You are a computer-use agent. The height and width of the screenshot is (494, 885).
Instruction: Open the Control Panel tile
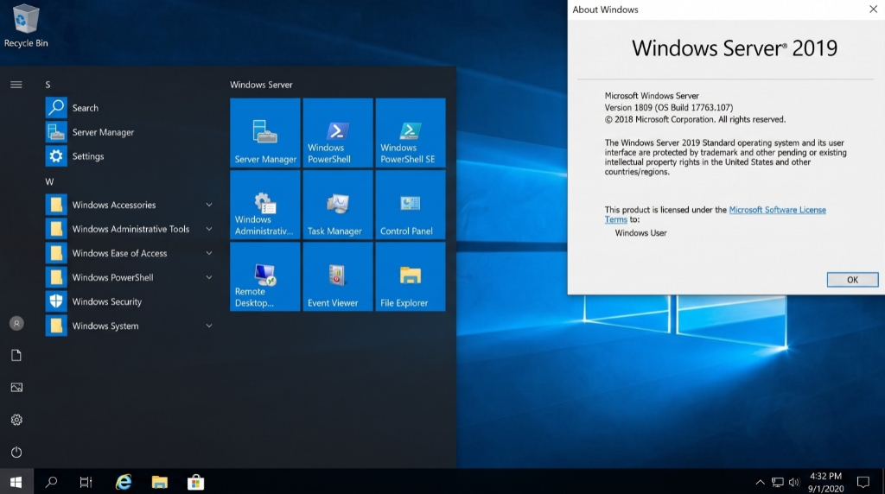[x=411, y=205]
